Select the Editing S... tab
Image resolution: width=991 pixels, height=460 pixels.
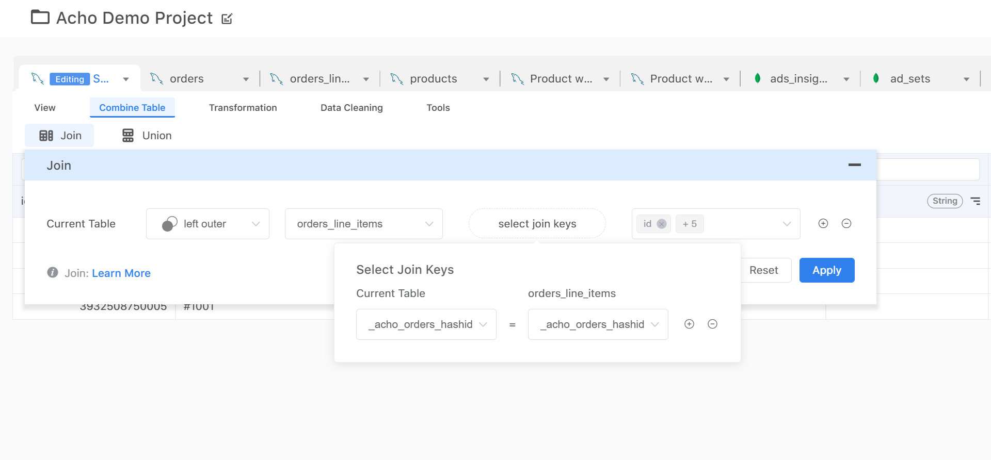[x=79, y=79]
